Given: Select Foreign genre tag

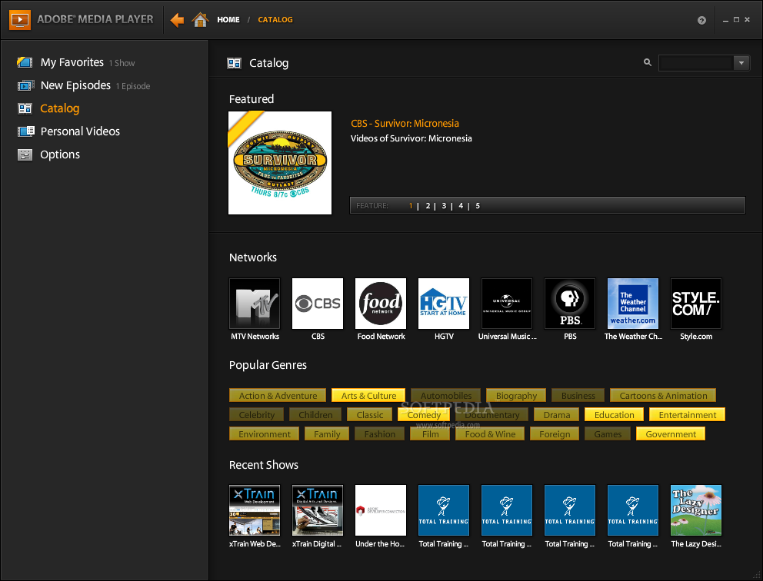Looking at the screenshot, I should click(x=555, y=434).
